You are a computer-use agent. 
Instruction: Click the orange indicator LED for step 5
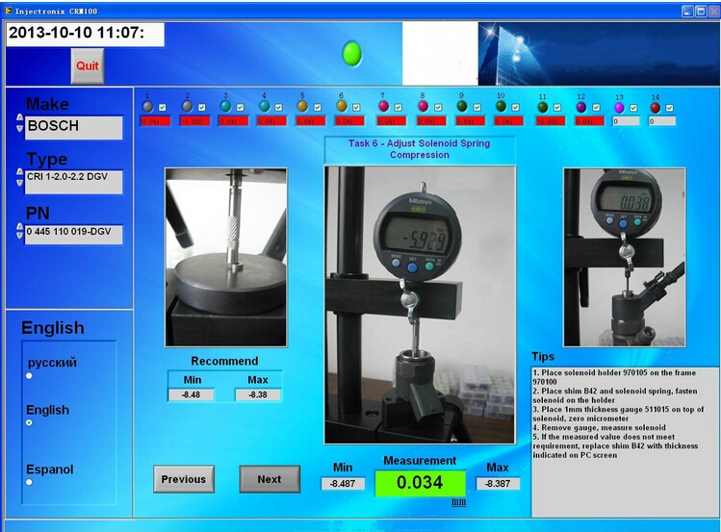coord(302,107)
